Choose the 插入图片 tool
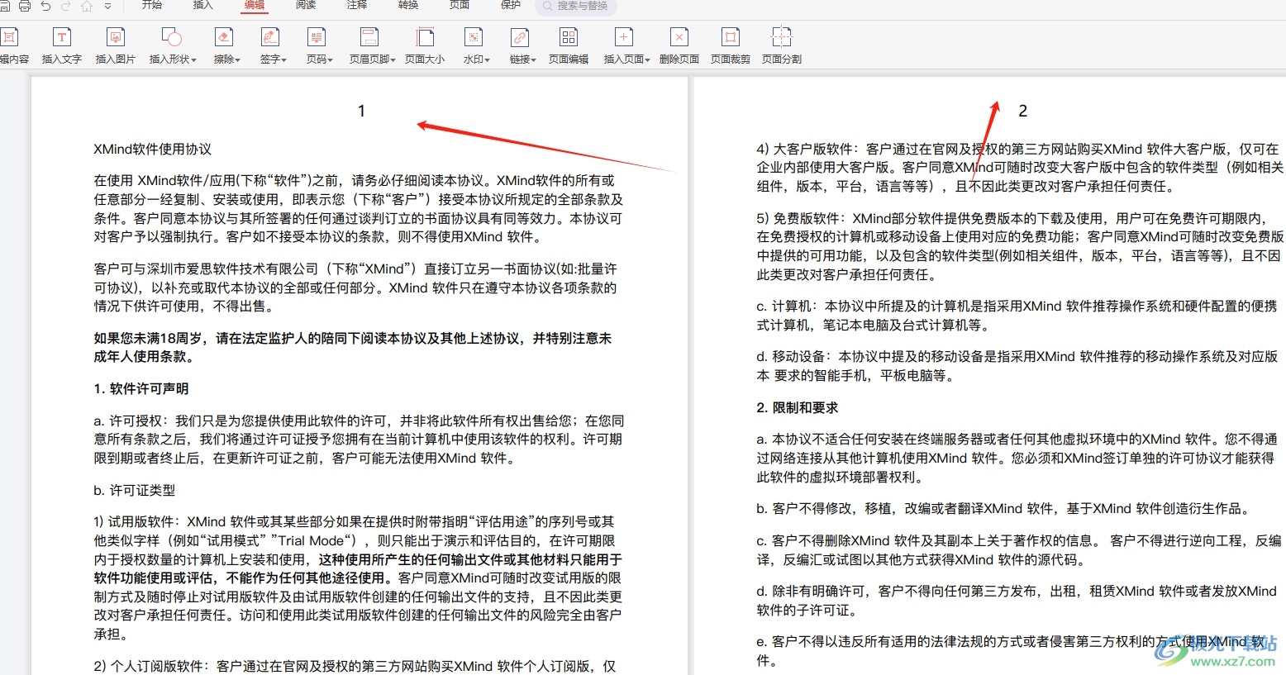Viewport: 1286px width, 675px height. click(x=116, y=45)
